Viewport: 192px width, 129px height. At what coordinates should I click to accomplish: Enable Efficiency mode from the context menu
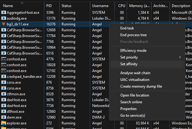pyautogui.click(x=133, y=51)
